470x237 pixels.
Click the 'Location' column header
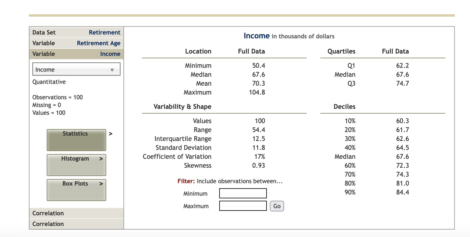[198, 51]
